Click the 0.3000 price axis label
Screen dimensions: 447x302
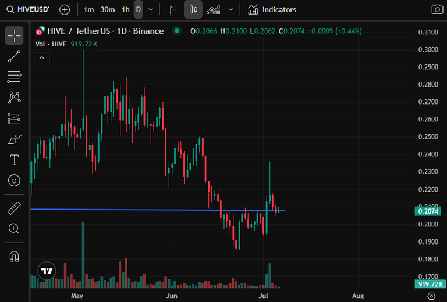428,49
